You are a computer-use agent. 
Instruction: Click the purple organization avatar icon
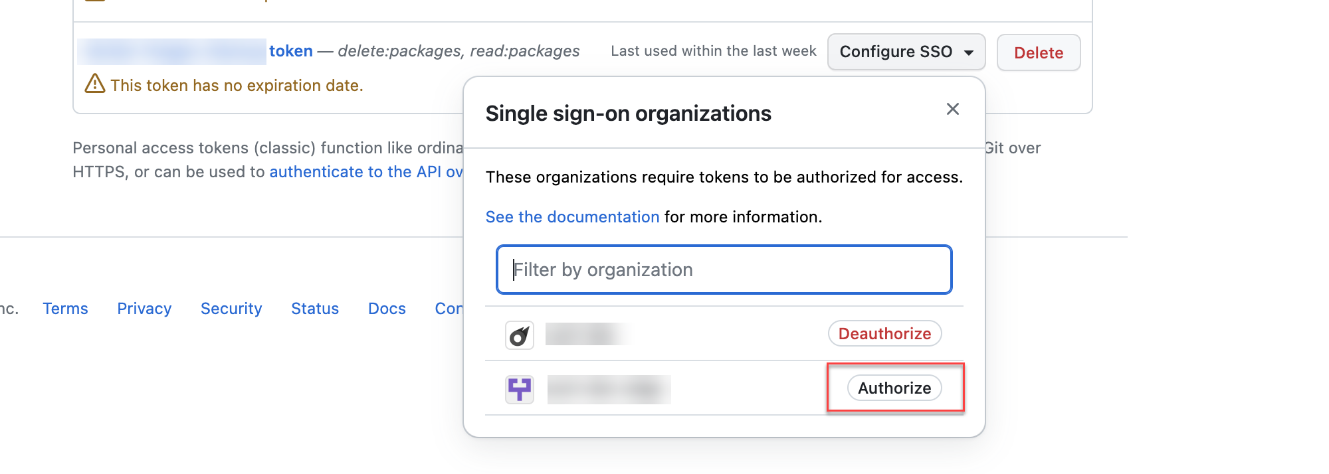tap(520, 389)
